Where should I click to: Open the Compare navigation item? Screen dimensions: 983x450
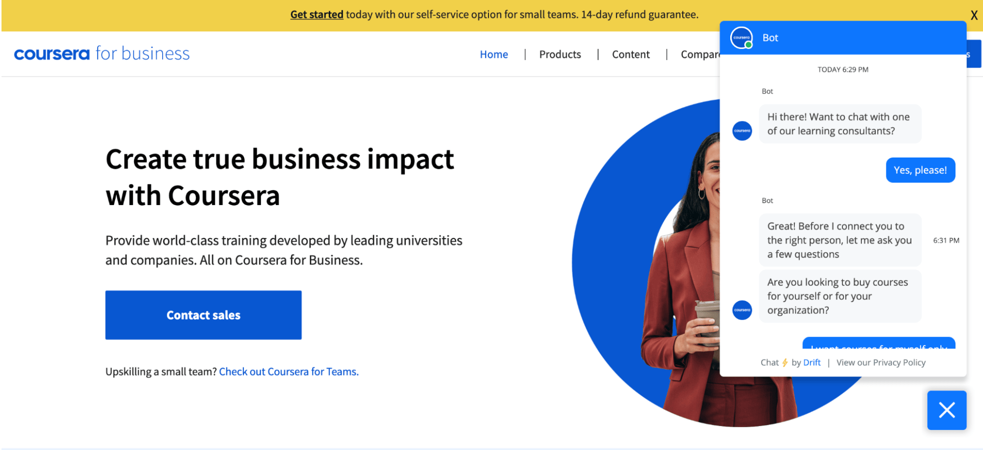click(699, 54)
